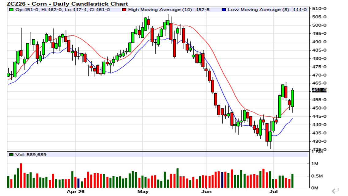Click the 430-0 price axis label

[x=319, y=141]
